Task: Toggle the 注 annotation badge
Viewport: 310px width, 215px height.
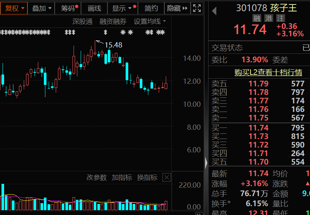Action: click(280, 18)
